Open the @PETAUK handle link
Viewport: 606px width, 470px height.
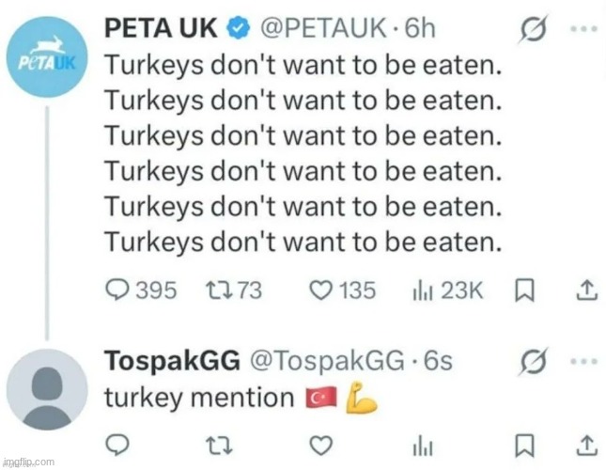tap(319, 29)
